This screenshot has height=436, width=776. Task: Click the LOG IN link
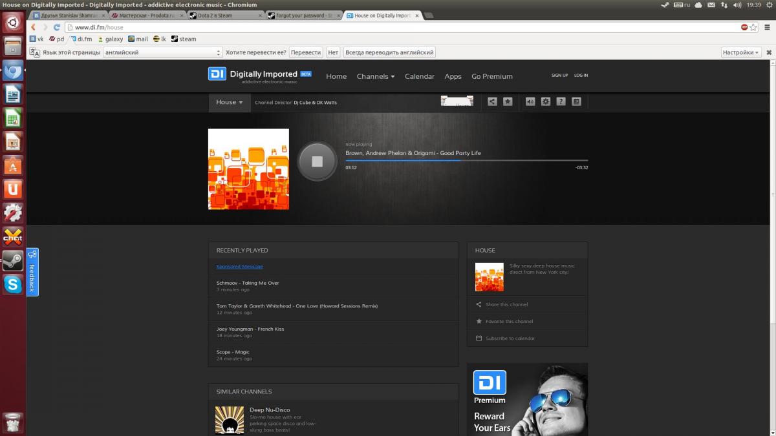tap(581, 76)
